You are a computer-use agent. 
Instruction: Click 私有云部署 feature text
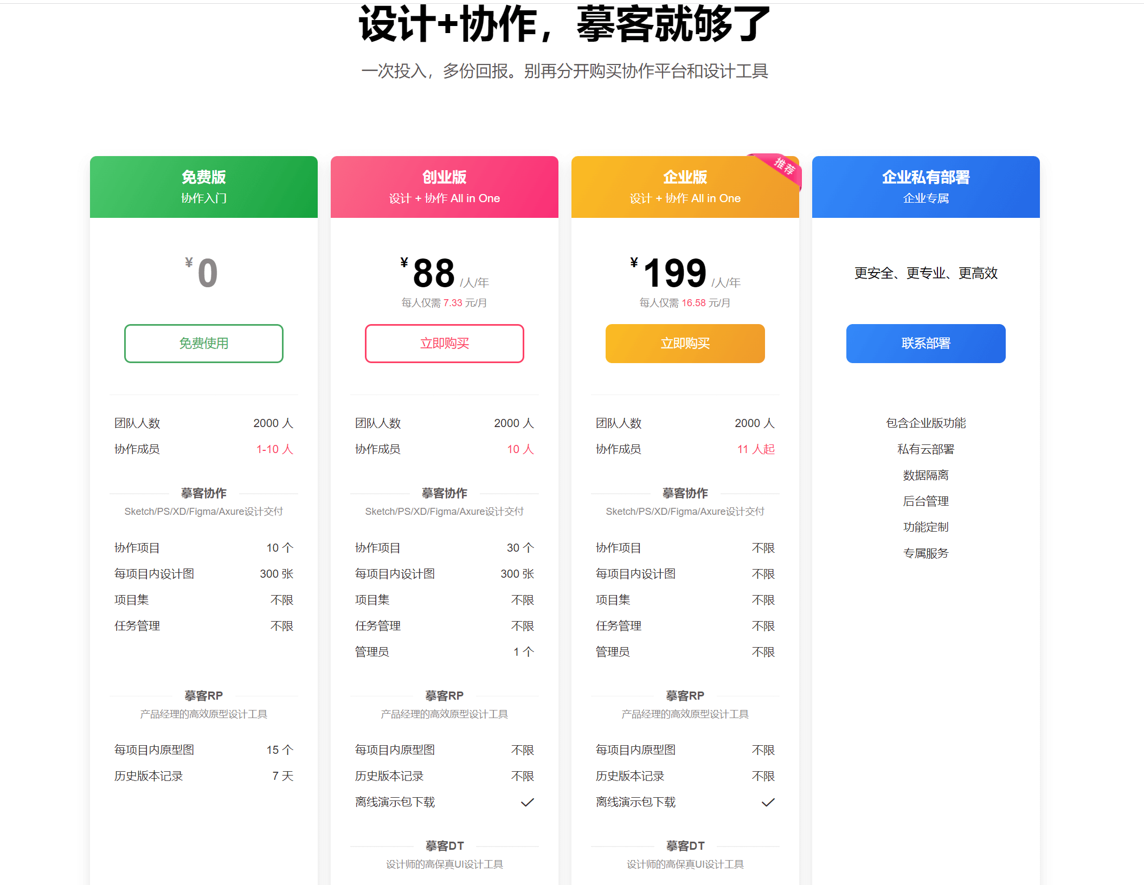(926, 449)
